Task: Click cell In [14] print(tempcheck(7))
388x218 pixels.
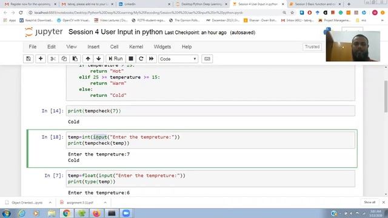Action: (210, 111)
